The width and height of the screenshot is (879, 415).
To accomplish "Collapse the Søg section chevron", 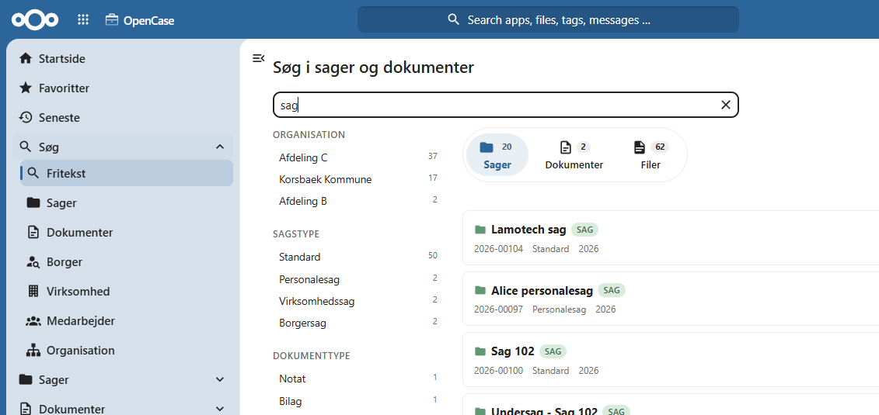I will click(220, 147).
